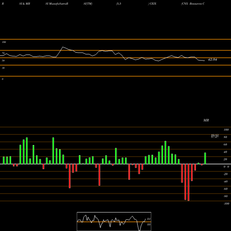Click the RSI axis label 30
Screen dimensions: 231x231
pyautogui.click(x=3, y=68)
